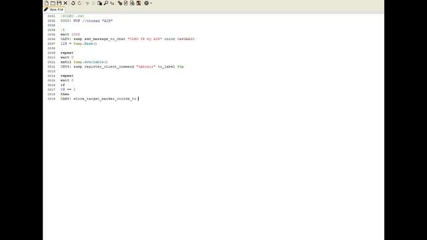
Task: Click the toolbar icon before the decompile icon
Action: (120, 3)
